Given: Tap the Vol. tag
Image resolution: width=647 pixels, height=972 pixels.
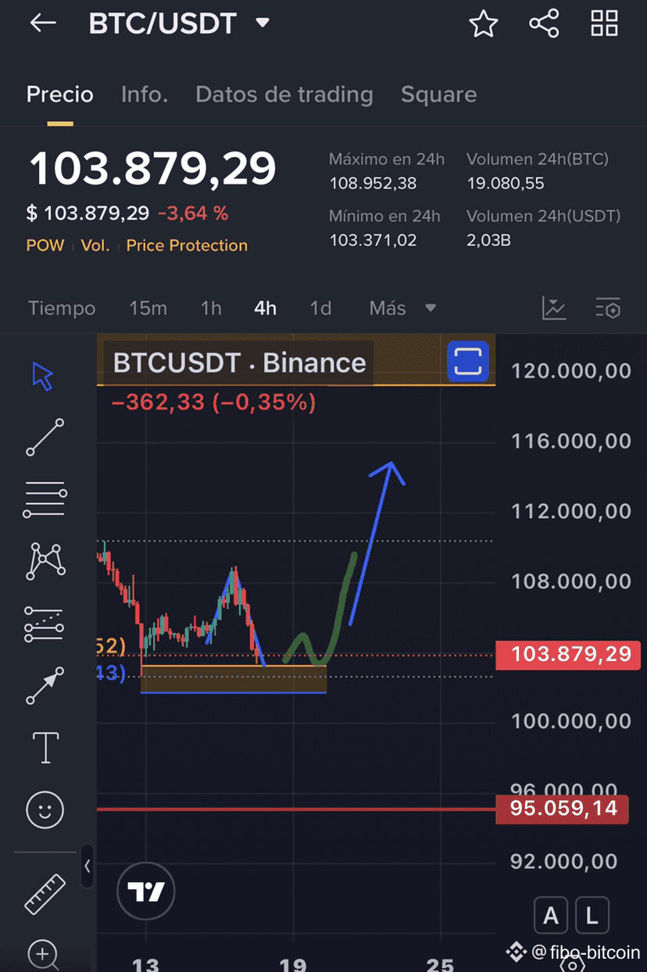Looking at the screenshot, I should coord(95,245).
